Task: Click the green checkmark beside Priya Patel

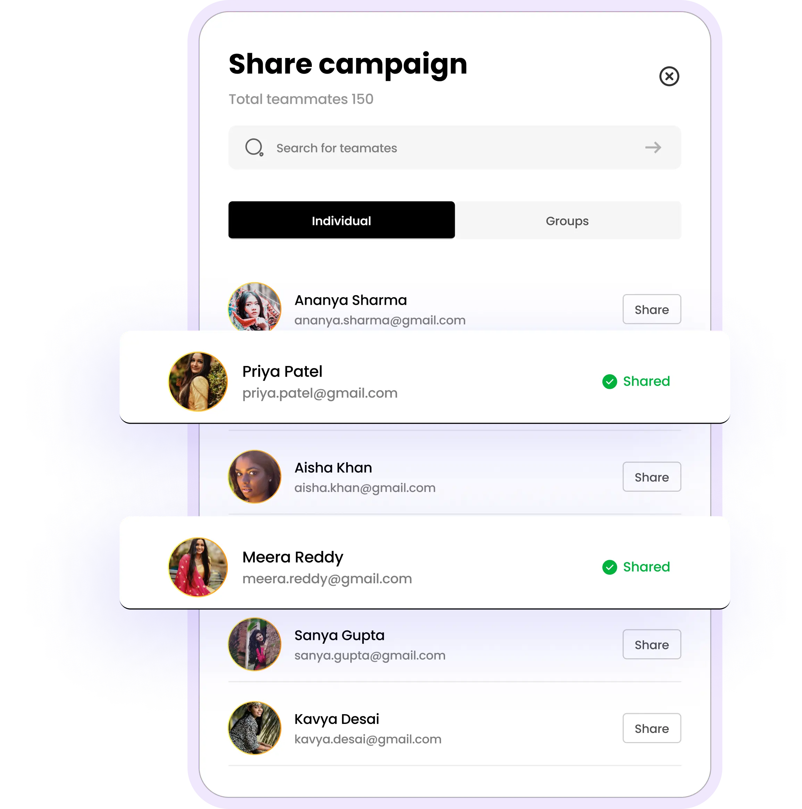Action: click(609, 382)
